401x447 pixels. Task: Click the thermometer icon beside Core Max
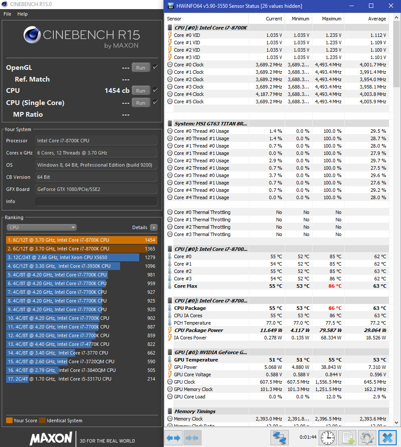[x=170, y=286]
